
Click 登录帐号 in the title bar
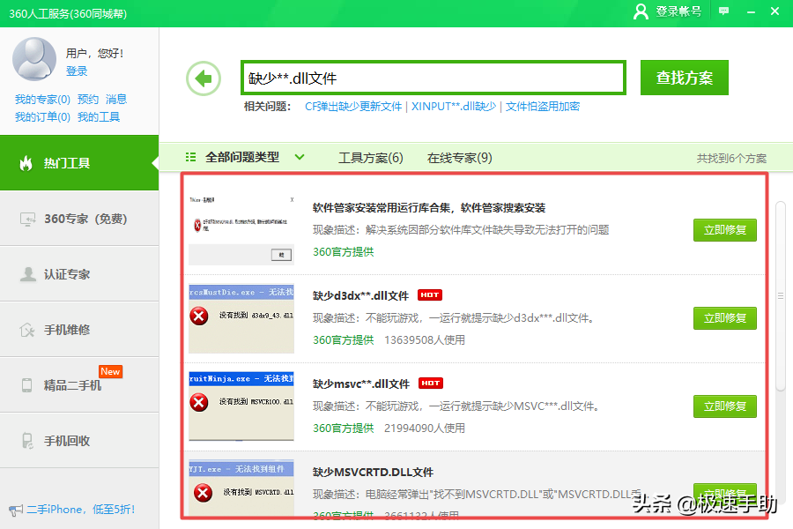[678, 11]
